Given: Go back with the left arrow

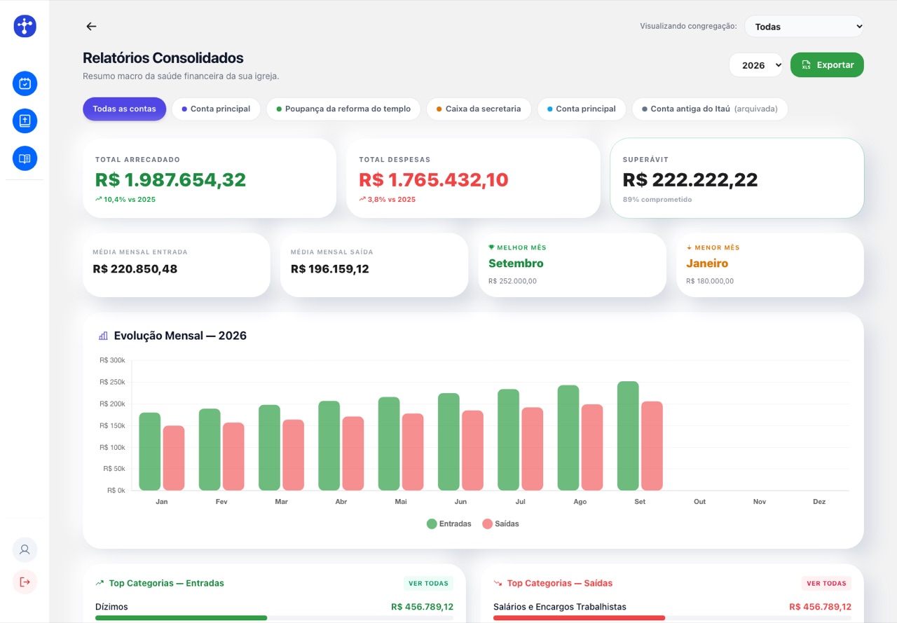Looking at the screenshot, I should coord(91,26).
